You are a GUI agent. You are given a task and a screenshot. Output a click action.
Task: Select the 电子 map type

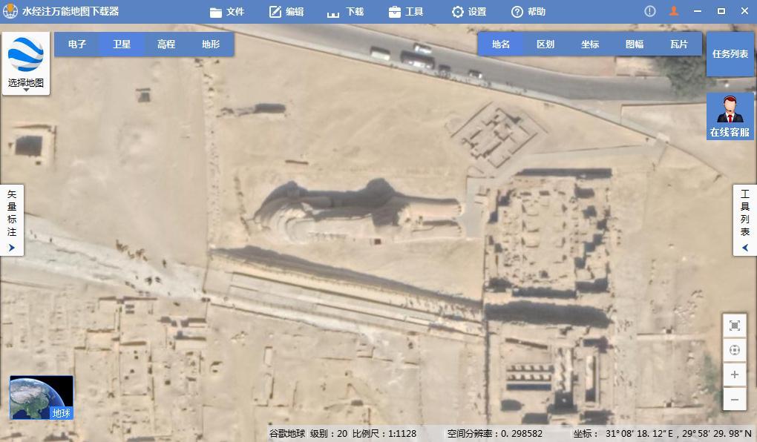(76, 44)
